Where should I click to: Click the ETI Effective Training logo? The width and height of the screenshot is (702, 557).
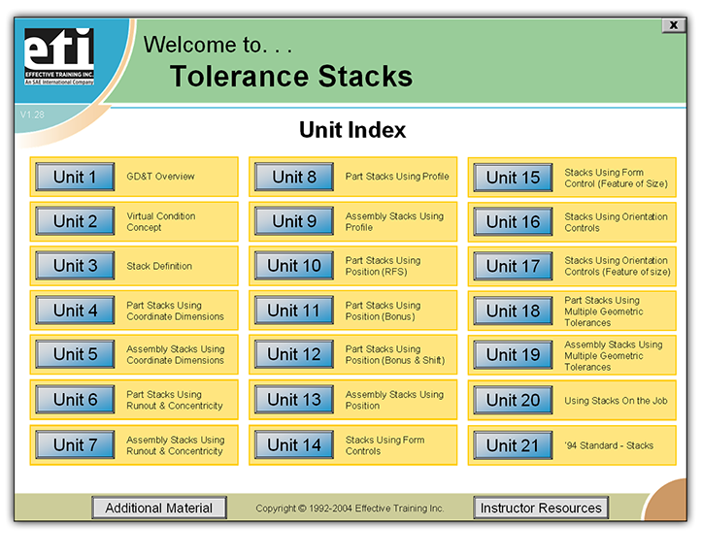(59, 56)
